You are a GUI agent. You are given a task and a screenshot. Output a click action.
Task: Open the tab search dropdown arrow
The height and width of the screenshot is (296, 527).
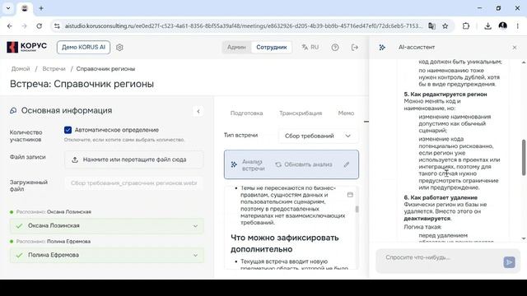pos(8,8)
